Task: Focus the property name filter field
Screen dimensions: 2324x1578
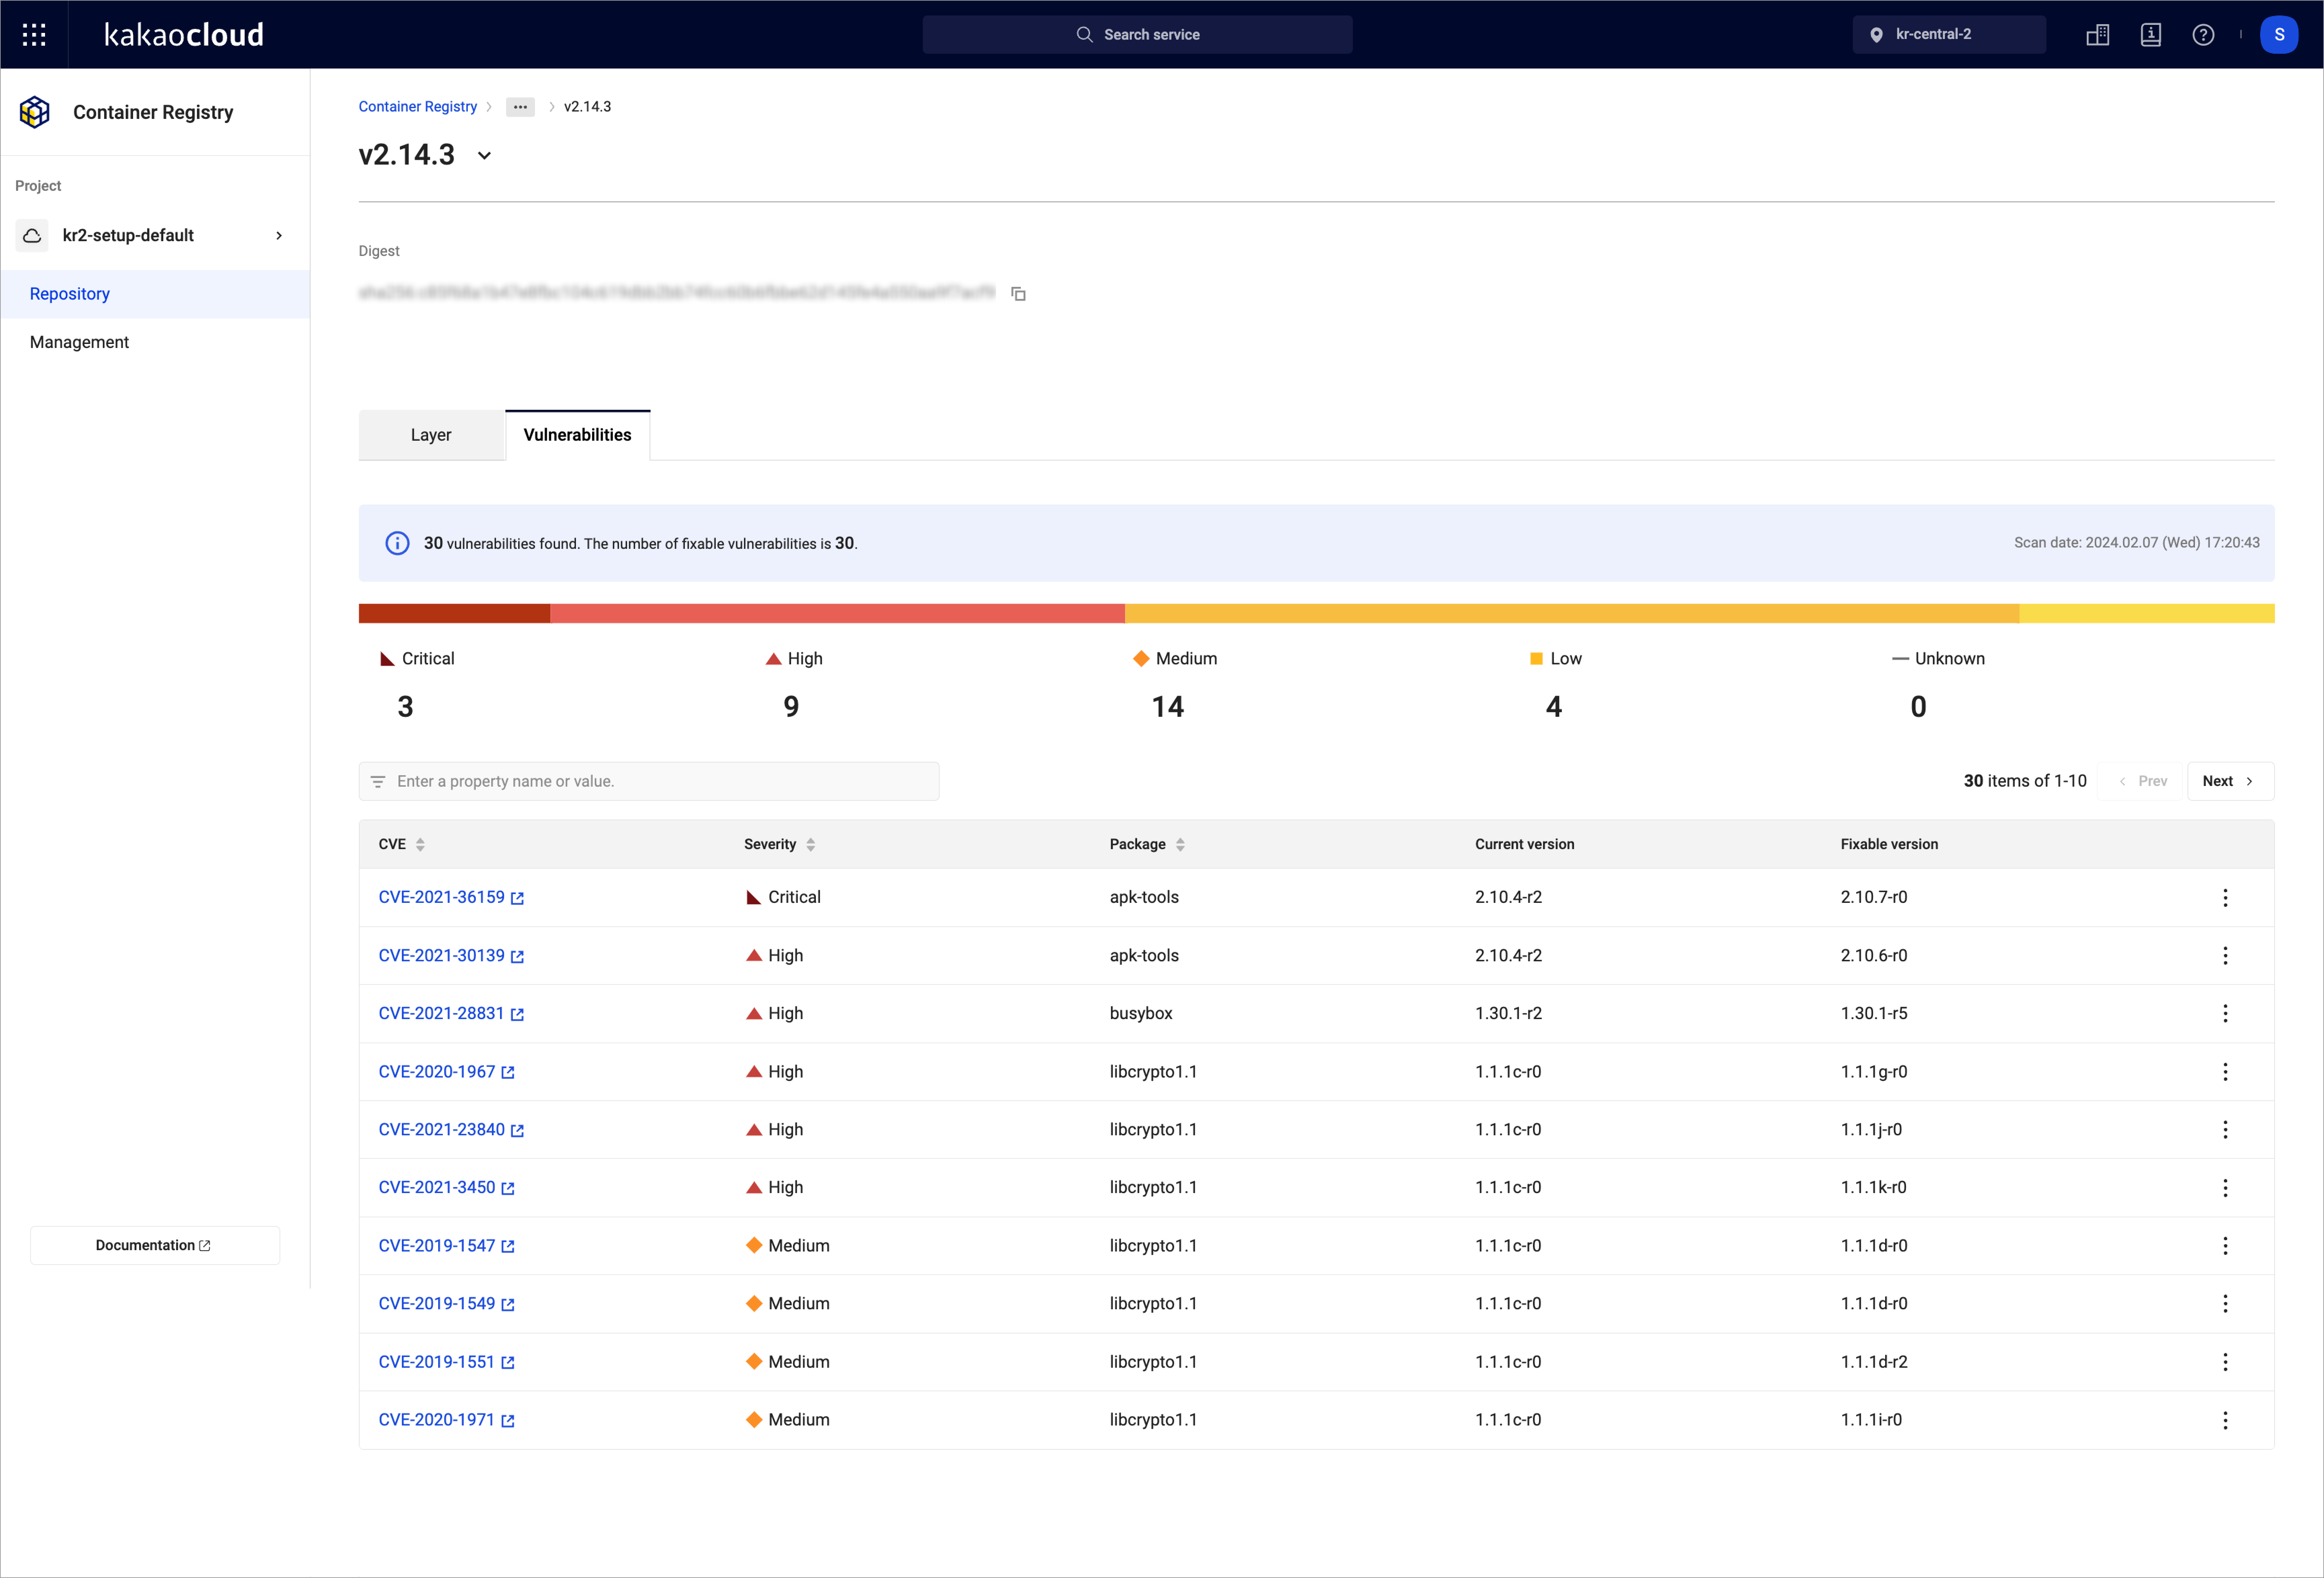Action: pyautogui.click(x=649, y=782)
